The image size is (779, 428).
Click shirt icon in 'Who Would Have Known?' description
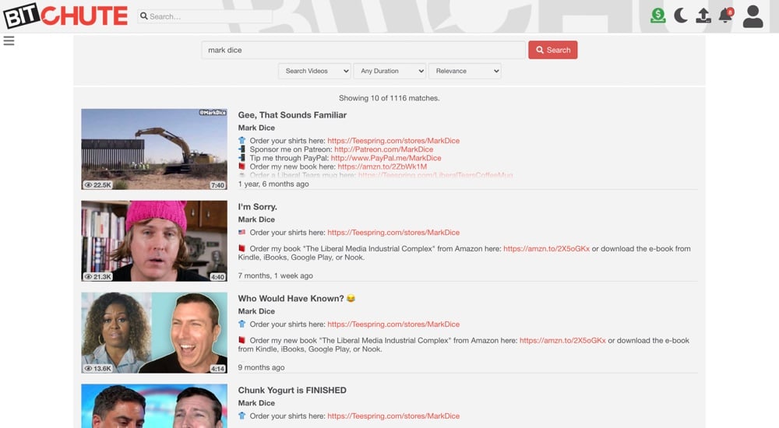[x=242, y=324]
